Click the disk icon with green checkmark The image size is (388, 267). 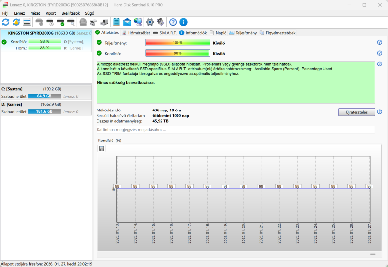(60, 22)
